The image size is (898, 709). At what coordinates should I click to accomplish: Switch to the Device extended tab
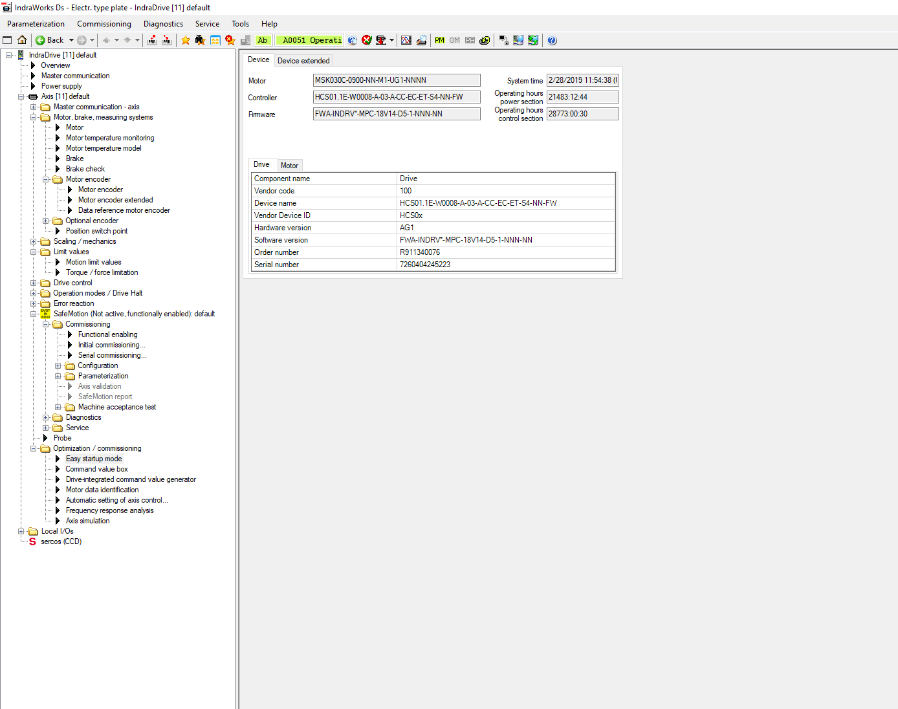[x=303, y=61]
